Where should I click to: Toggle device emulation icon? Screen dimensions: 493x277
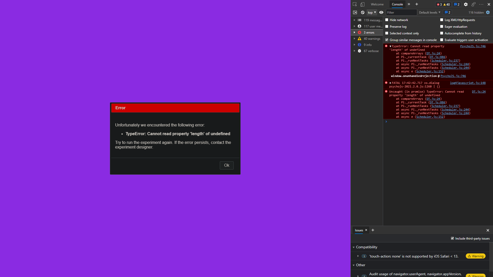coord(362,4)
